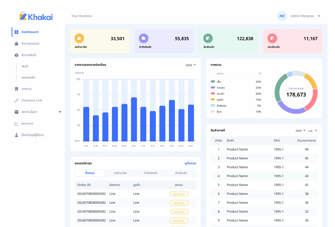335x227 pixels.
Task: Click the AM user avatar
Action: pos(282,16)
